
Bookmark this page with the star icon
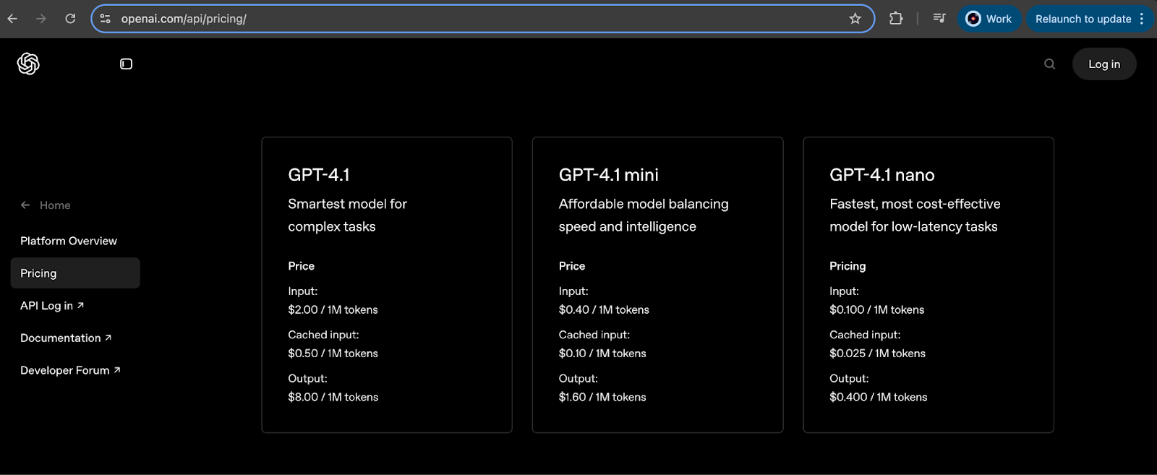(855, 19)
